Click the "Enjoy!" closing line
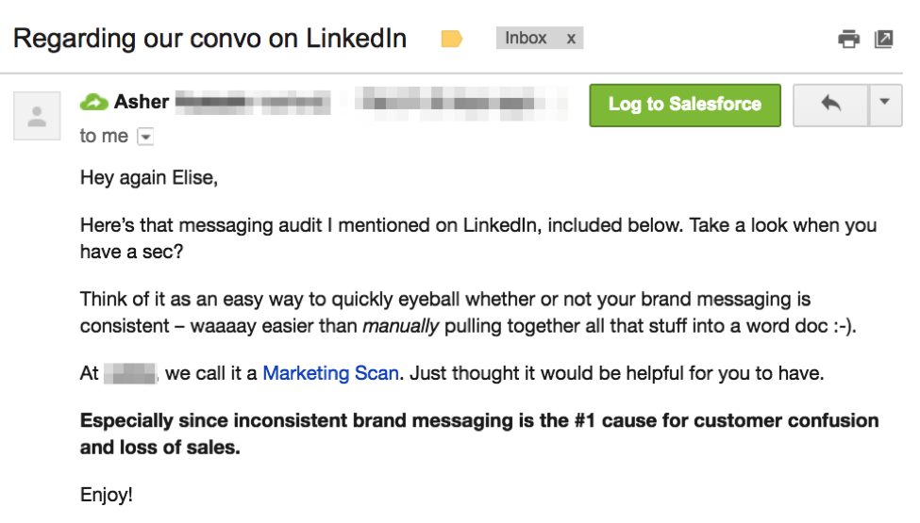Image resolution: width=920 pixels, height=523 pixels. [107, 494]
